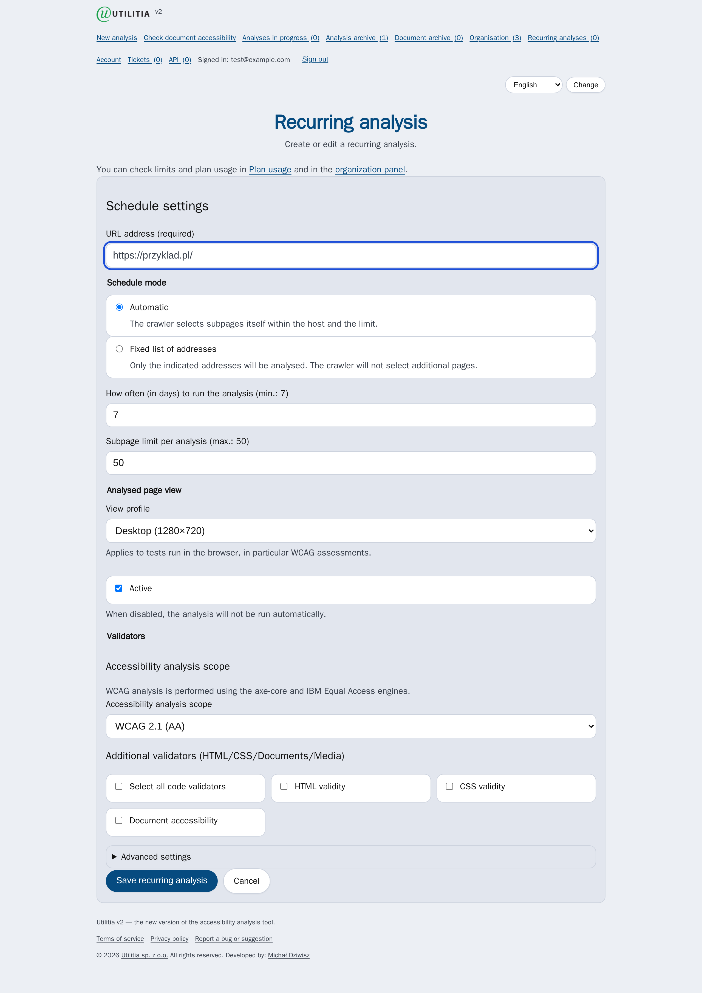Open the Analysis archive menu item

pos(356,38)
